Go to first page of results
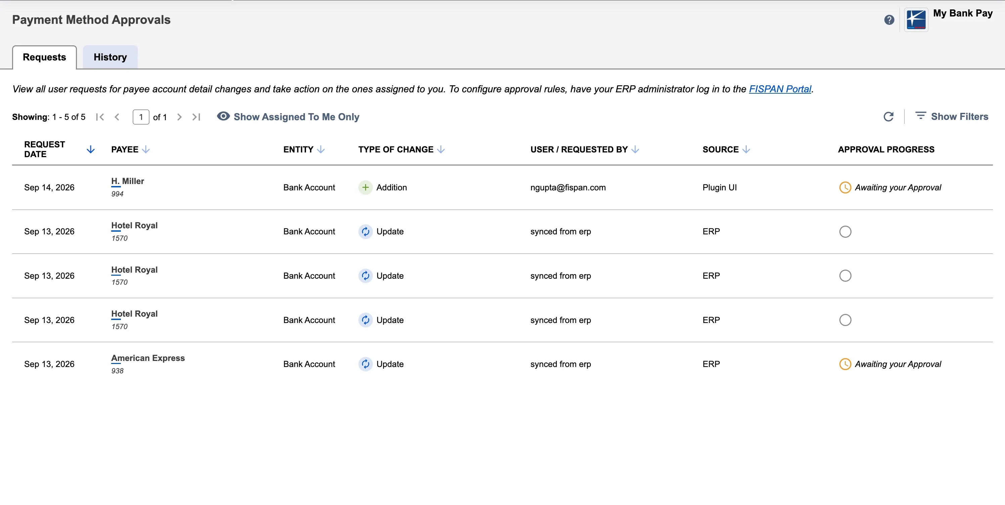 [x=100, y=117]
